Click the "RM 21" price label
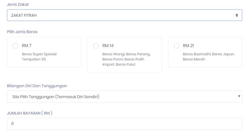The height and width of the screenshot is (137, 252). [188, 46]
